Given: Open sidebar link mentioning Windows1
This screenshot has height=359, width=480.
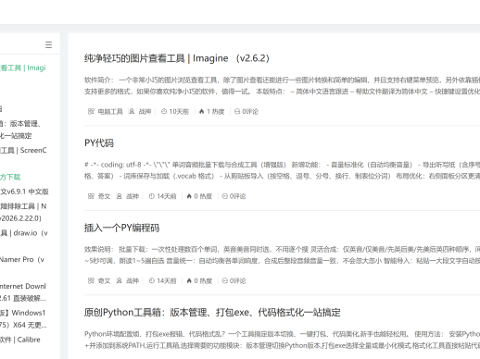Looking at the screenshot, I should pyautogui.click(x=23, y=318).
